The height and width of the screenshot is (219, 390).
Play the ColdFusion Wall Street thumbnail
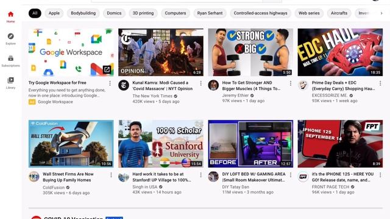(71, 144)
